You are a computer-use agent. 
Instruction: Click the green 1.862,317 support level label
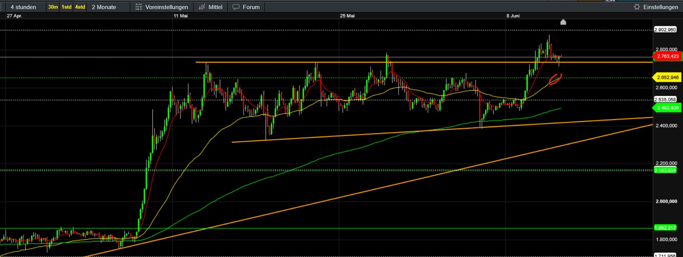tap(665, 228)
